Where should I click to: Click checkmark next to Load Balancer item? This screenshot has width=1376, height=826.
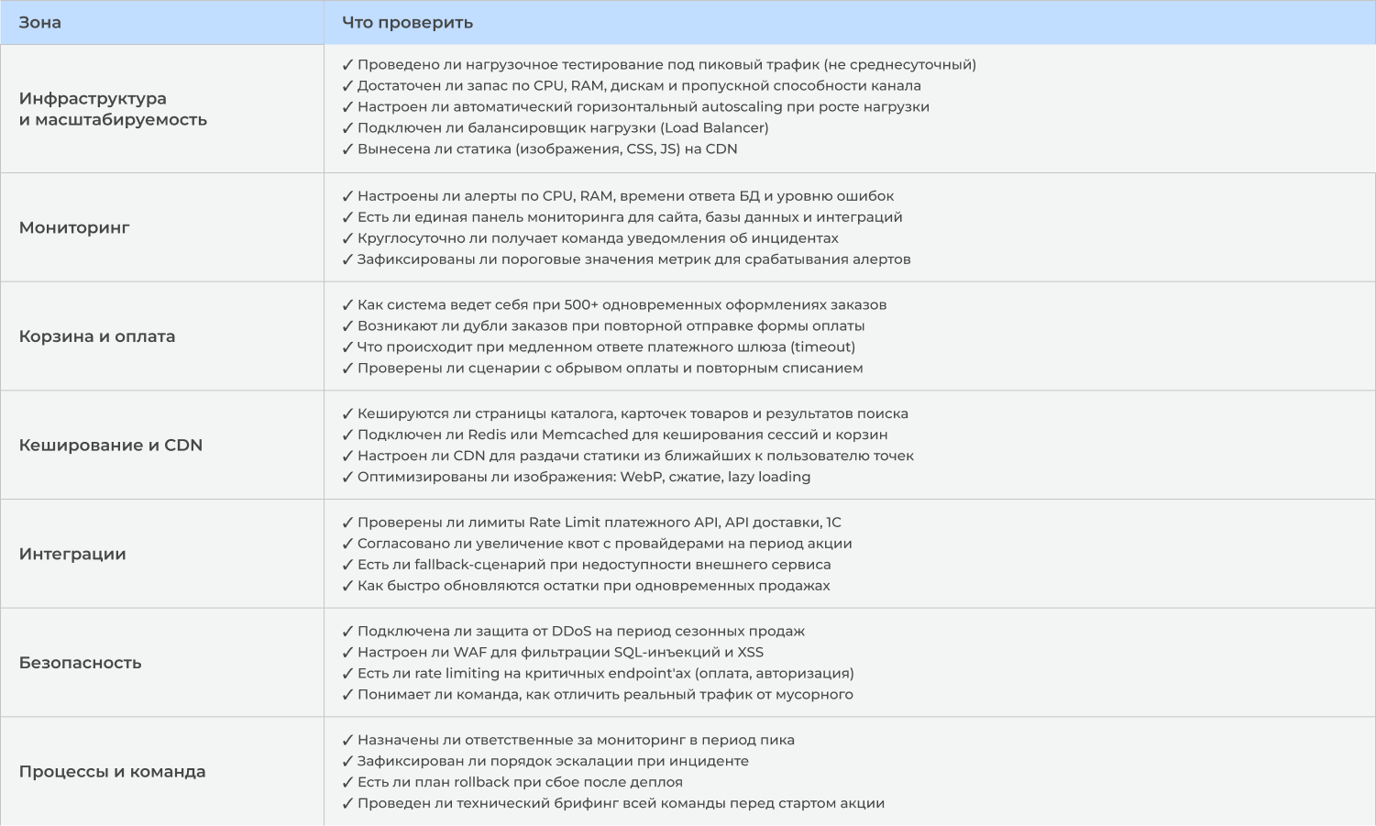tap(347, 128)
